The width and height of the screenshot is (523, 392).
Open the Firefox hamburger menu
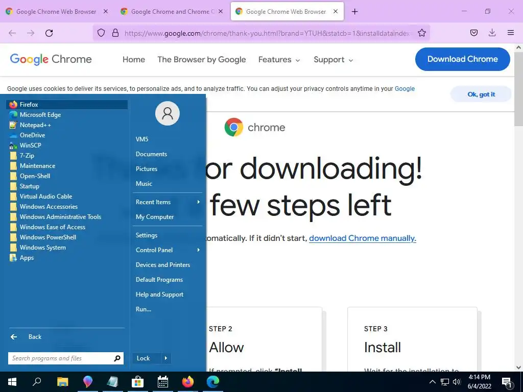510,33
